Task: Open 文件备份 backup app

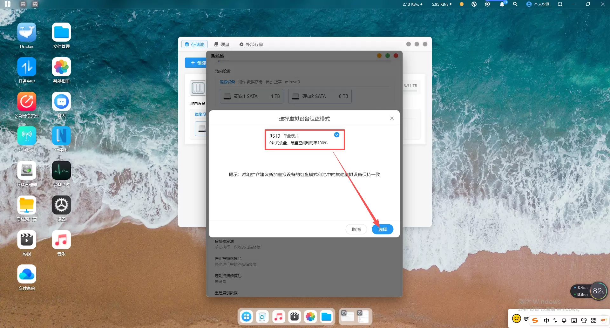Action: click(x=27, y=274)
